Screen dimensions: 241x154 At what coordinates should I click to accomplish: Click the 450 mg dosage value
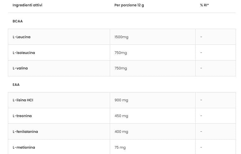(x=121, y=116)
